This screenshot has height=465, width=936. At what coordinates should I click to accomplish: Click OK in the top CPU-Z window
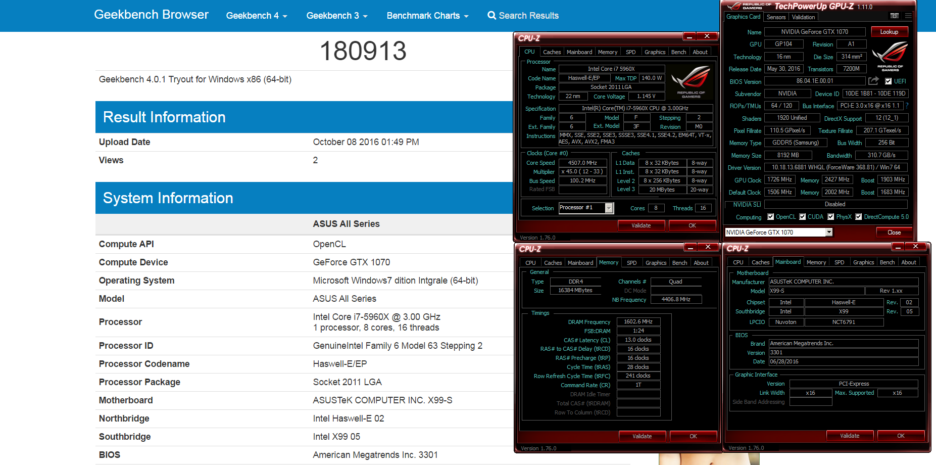tap(692, 225)
